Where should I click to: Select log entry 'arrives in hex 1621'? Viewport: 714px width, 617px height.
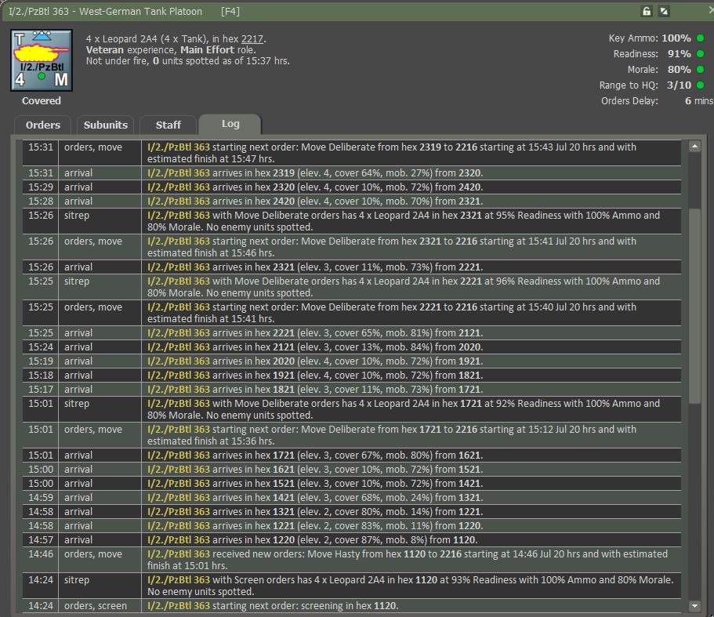click(352, 470)
